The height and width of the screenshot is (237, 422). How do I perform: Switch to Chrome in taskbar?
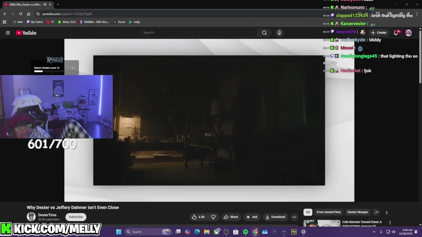tap(255, 232)
